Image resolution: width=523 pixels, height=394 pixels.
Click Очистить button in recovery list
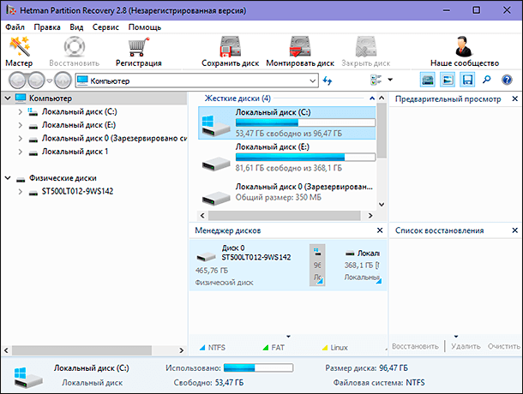tap(504, 346)
